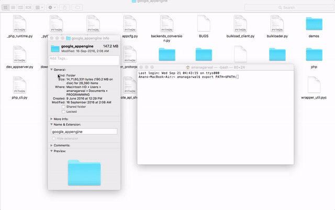Select the dev_appserver.py file icon
The width and height of the screenshot is (335, 210).
click(20, 54)
